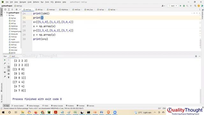This screenshot has width=204, height=115.
Task: Run test1 with the green Run icon
Action: (180, 6)
